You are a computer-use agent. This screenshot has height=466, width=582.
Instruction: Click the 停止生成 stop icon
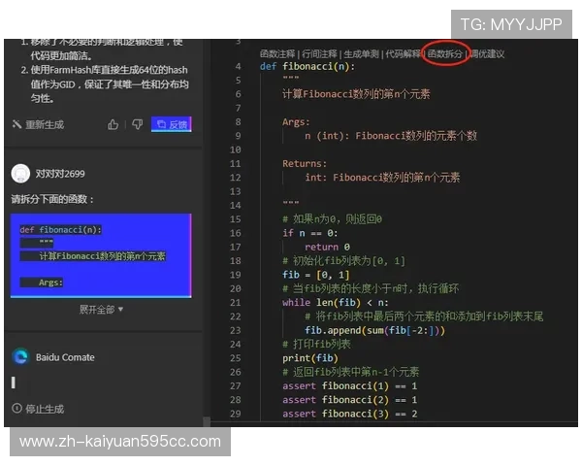click(x=16, y=409)
